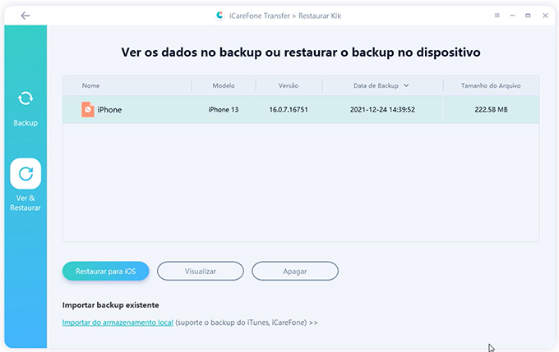
Task: Click the iCareFone logo in title bar
Action: (x=219, y=16)
